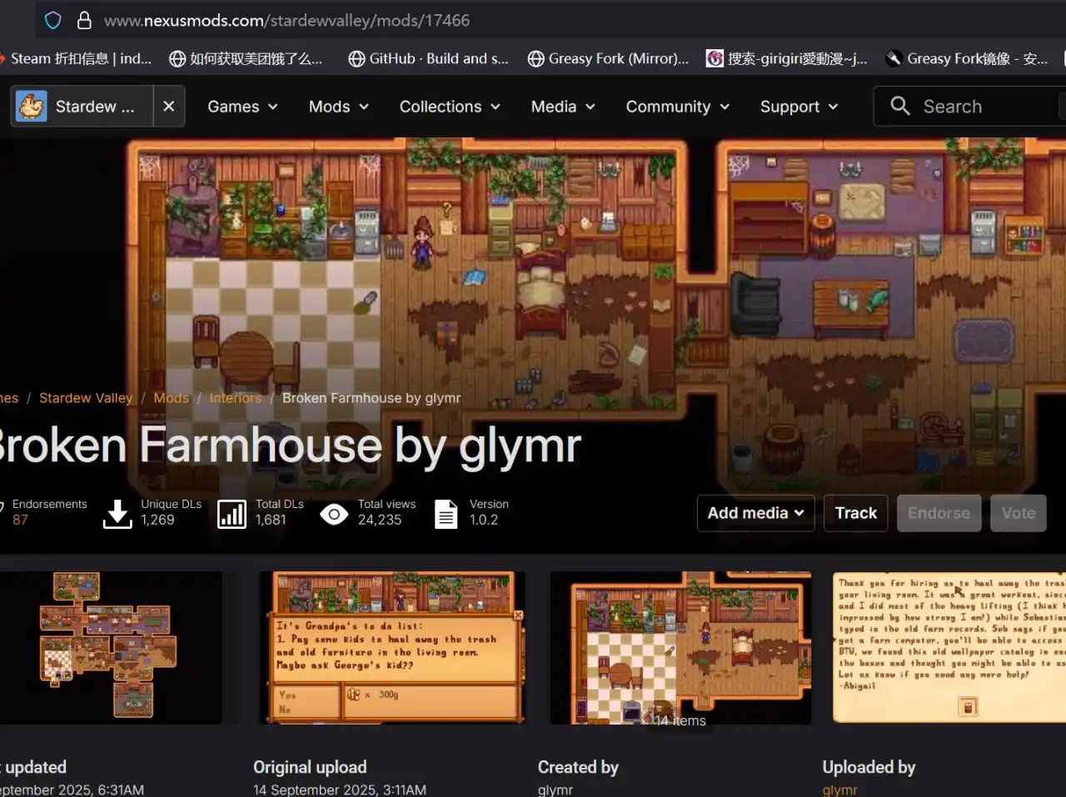The width and height of the screenshot is (1066, 797).
Task: Click the Unique DLs download arrow icon
Action: [117, 514]
